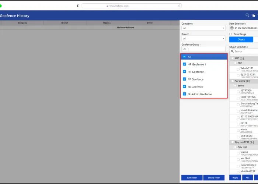Viewport: 258px width, 184px height.
Task: Click the lock icon in the URL field
Action: (107, 6)
